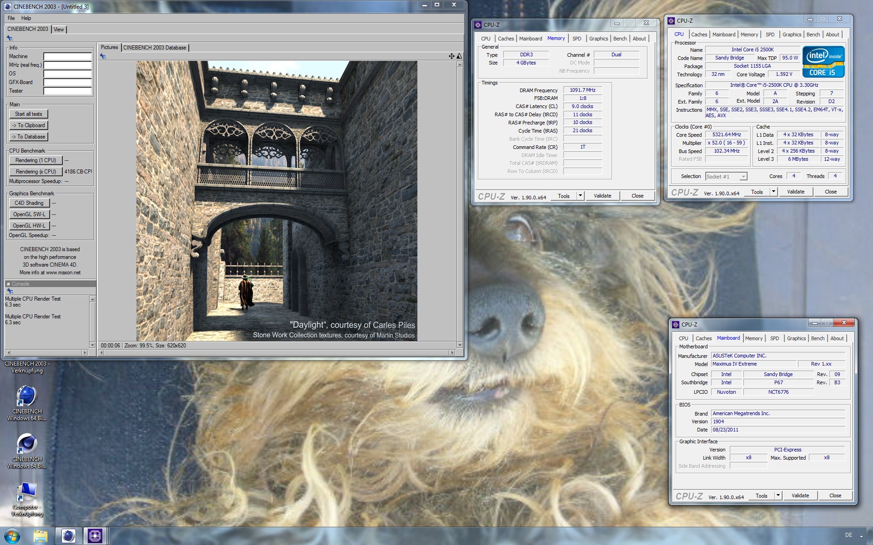873x545 pixels.
Task: Click MHz (real freq.) input field
Action: coord(68,65)
